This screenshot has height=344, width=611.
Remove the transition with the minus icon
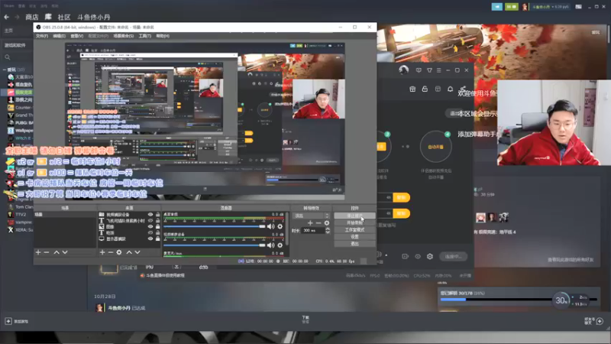coord(318,223)
